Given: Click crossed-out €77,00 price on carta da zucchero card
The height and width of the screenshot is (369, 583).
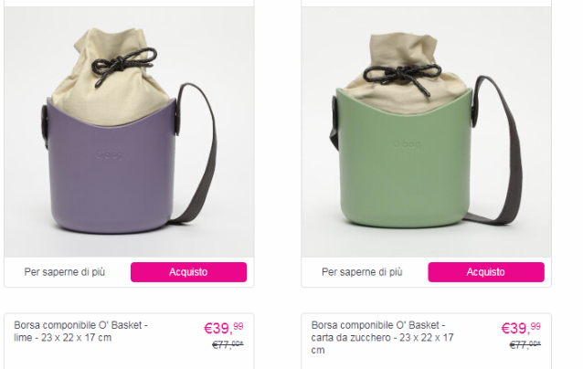Looking at the screenshot, I should point(525,345).
